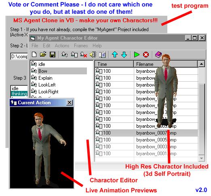Click the Filename column header
This screenshot has height=196, width=211.
[x=165, y=64]
